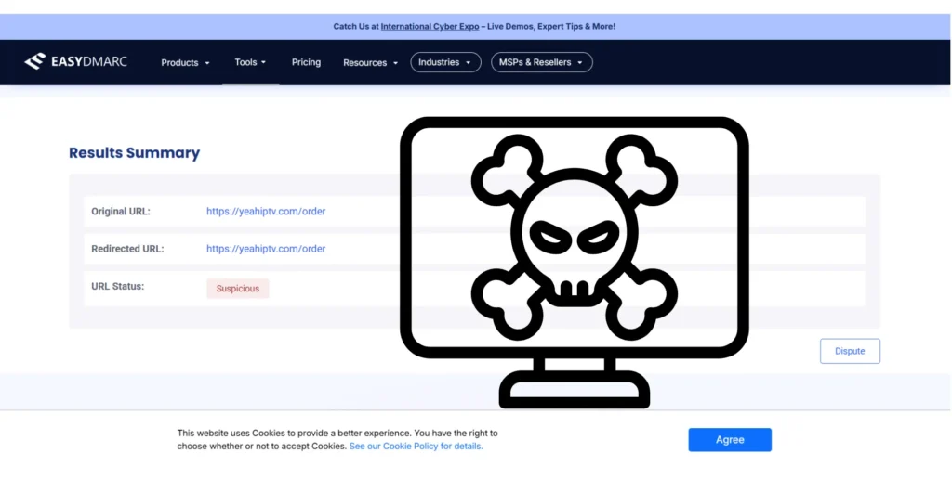Click the EasyDMARC logo icon
This screenshot has height=479, width=952.
click(x=34, y=62)
